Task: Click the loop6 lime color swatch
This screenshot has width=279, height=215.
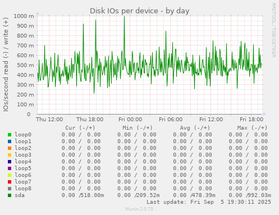Action: pos(10,175)
